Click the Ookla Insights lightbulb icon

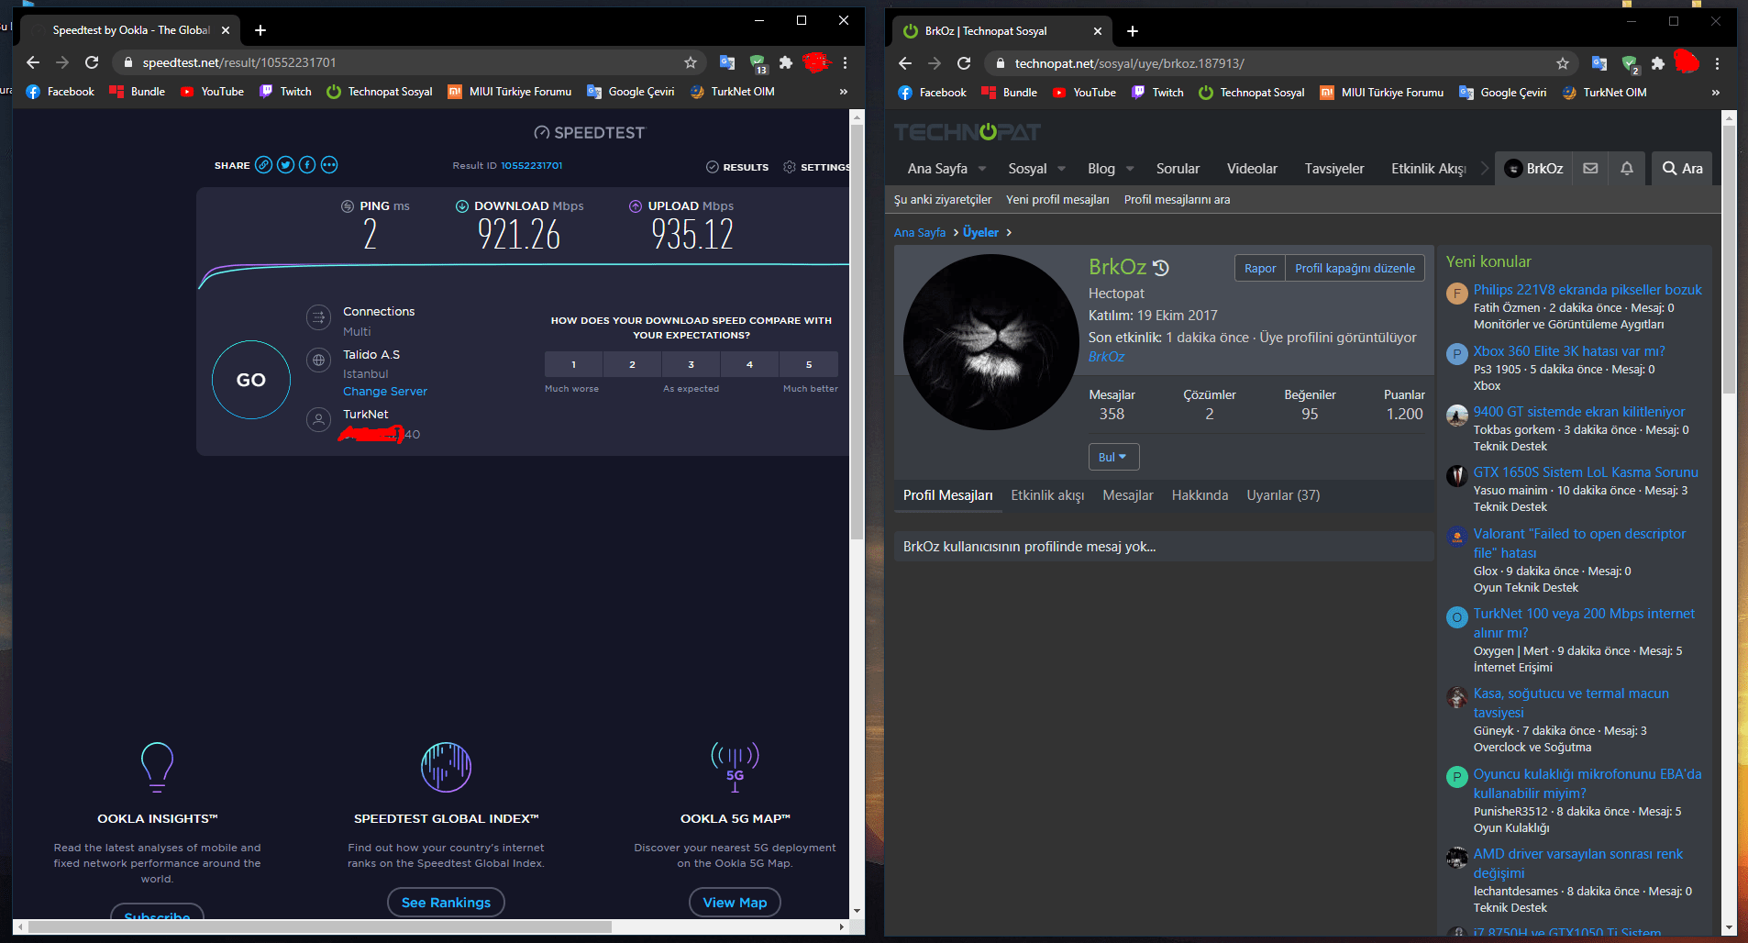click(157, 767)
